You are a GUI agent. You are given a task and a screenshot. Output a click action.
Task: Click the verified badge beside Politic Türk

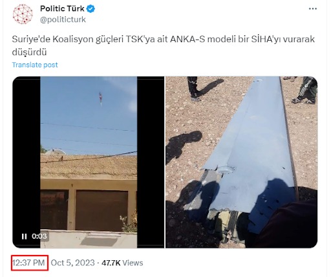pos(91,9)
